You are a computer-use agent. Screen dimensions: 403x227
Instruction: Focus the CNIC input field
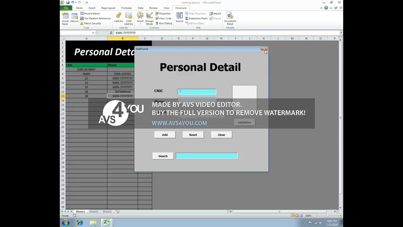(x=197, y=91)
